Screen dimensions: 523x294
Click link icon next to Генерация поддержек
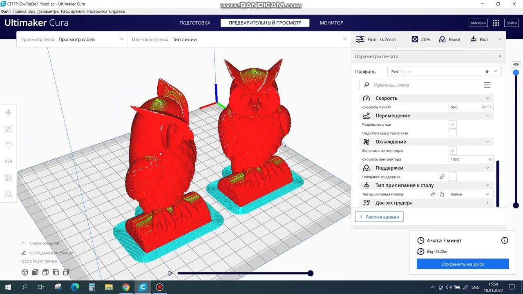coord(442,177)
